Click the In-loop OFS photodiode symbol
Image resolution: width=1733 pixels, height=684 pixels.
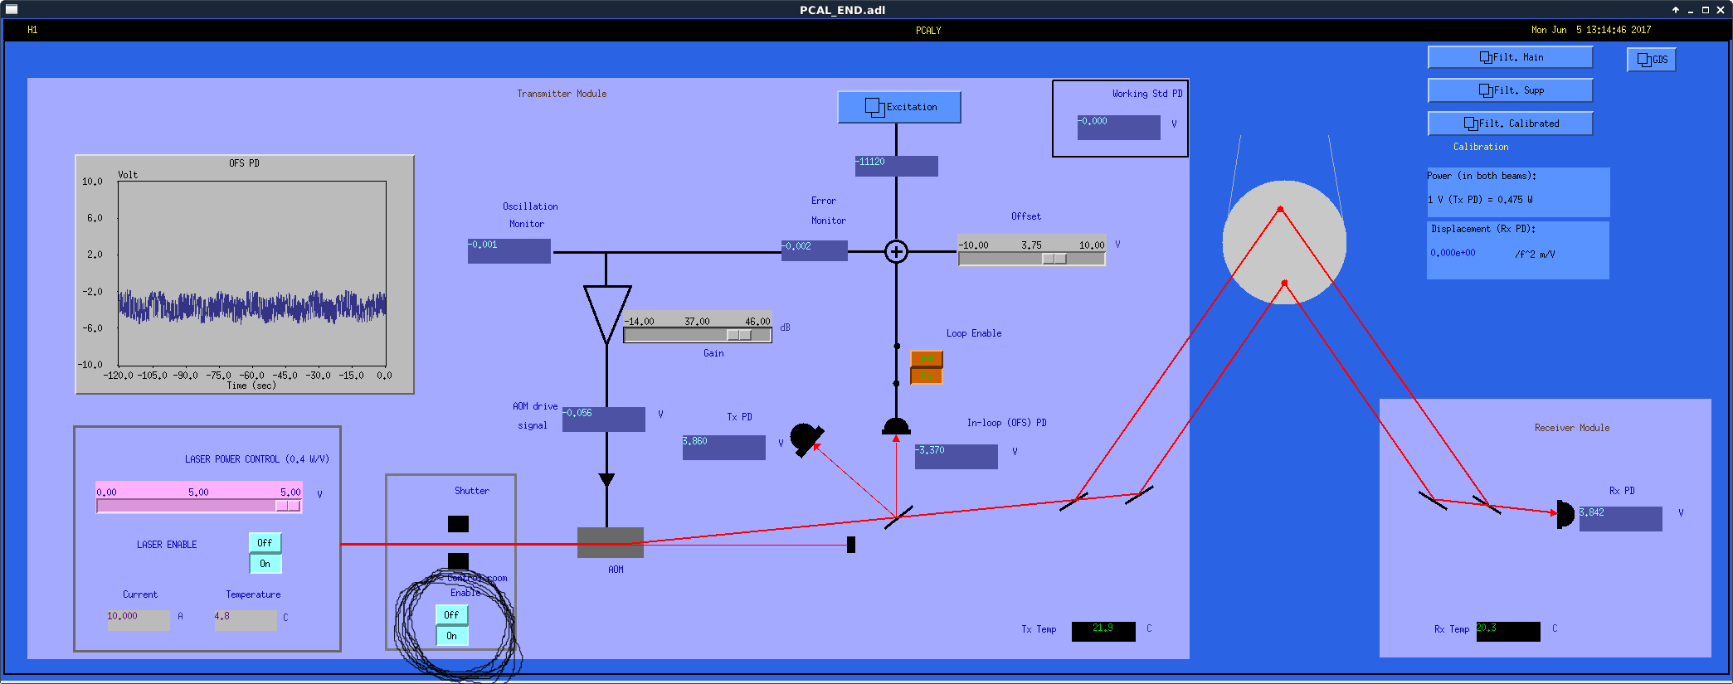point(896,426)
